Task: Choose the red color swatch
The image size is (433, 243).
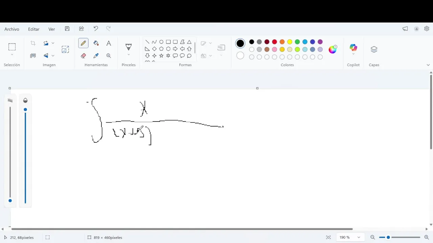Action: 274,42
